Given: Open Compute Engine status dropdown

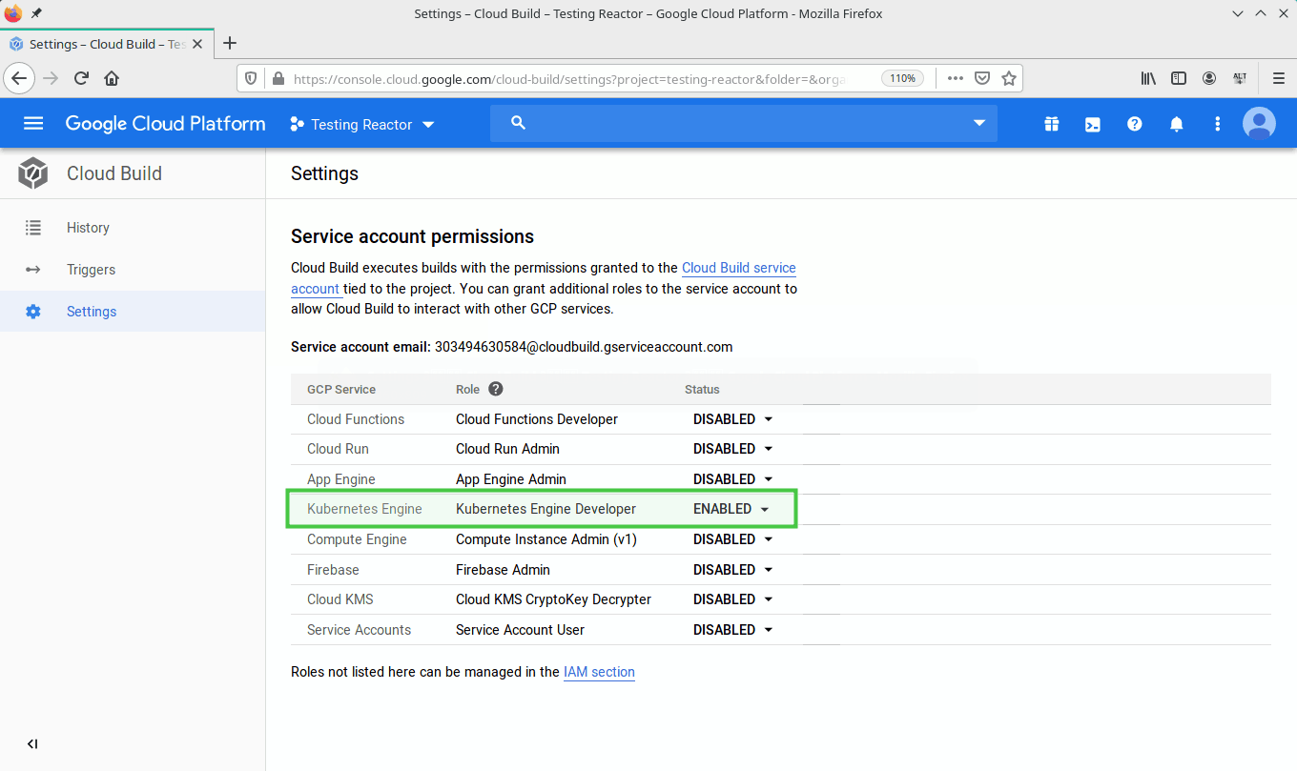Looking at the screenshot, I should click(732, 539).
